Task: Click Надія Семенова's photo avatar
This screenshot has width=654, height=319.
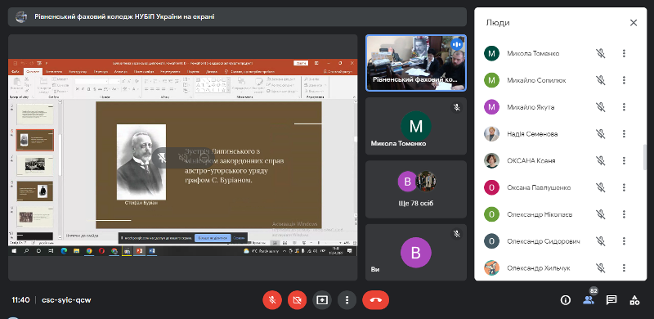Action: coord(492,133)
